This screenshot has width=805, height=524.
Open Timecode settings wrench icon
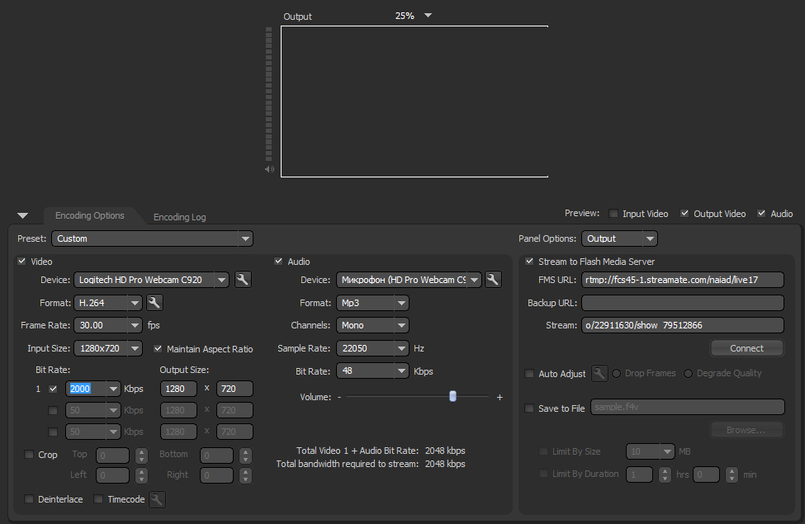pos(157,499)
